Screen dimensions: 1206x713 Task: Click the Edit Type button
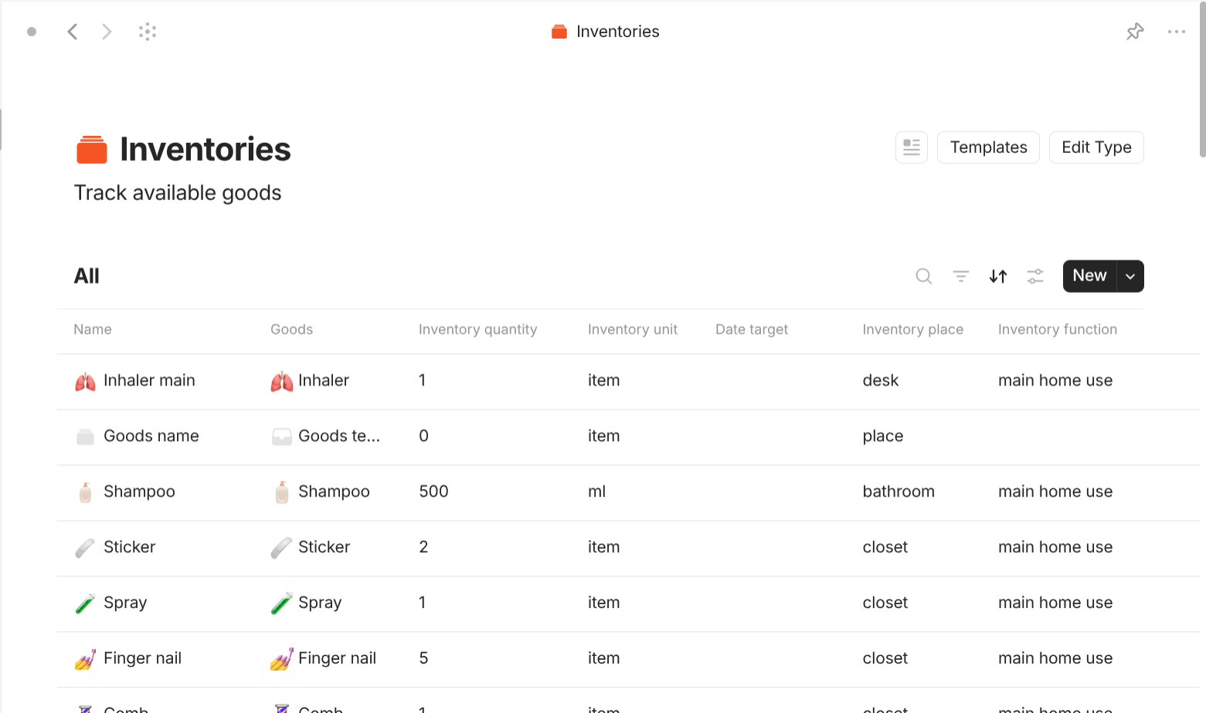[x=1096, y=147]
